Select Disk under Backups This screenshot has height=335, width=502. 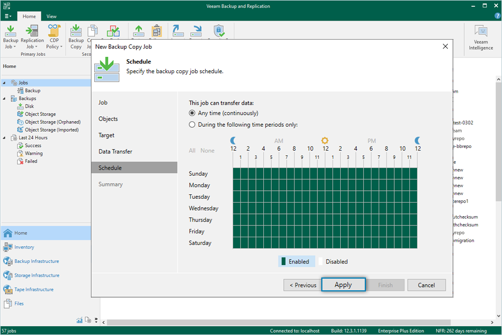click(x=29, y=106)
